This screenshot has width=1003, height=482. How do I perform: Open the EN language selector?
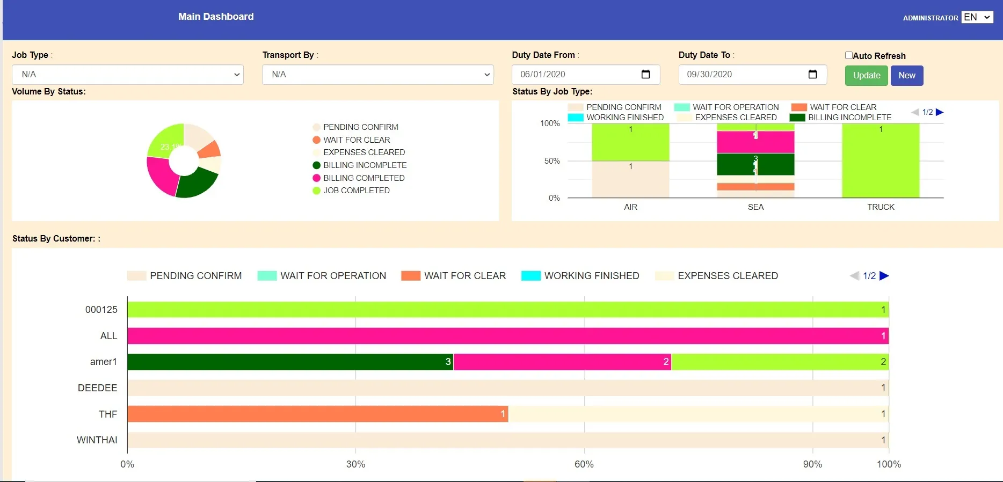click(x=977, y=17)
